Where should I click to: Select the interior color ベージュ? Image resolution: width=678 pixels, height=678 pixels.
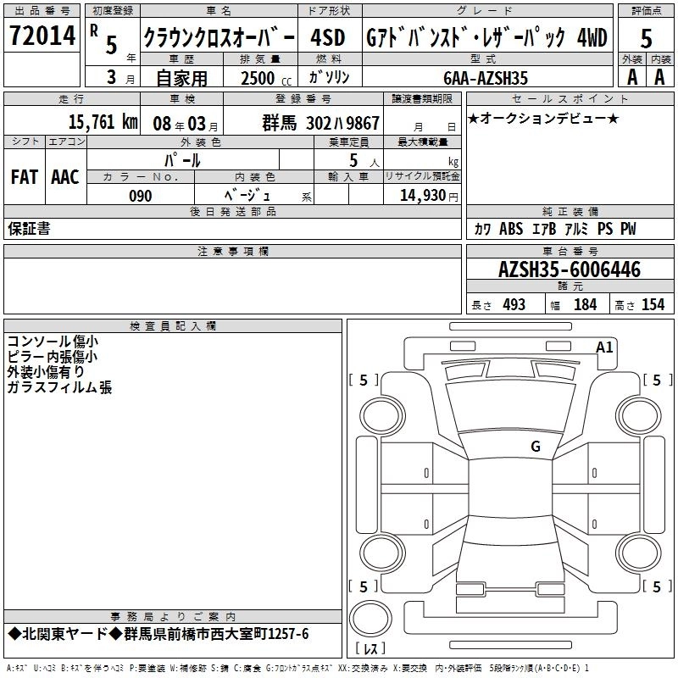coord(247,196)
